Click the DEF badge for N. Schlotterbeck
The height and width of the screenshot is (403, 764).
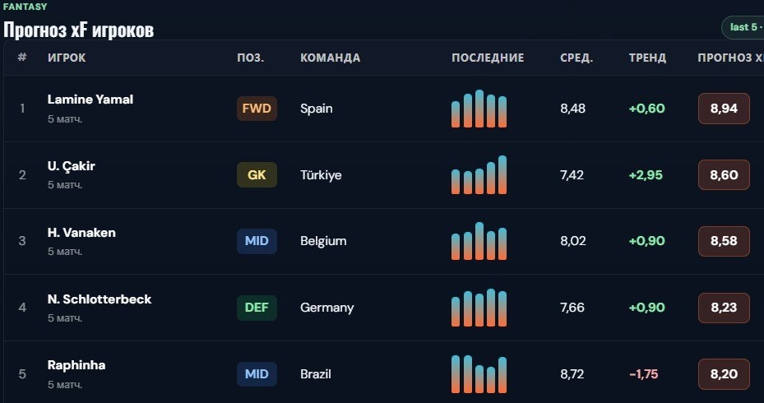[257, 308]
